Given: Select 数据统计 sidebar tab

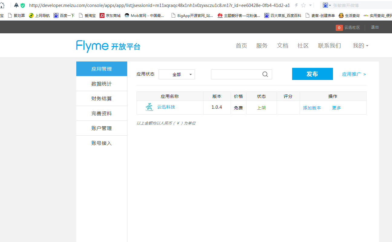Looking at the screenshot, I should (102, 84).
